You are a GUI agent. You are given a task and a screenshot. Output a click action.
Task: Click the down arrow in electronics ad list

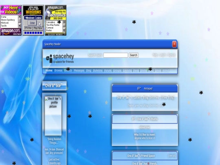(x=64, y=31)
